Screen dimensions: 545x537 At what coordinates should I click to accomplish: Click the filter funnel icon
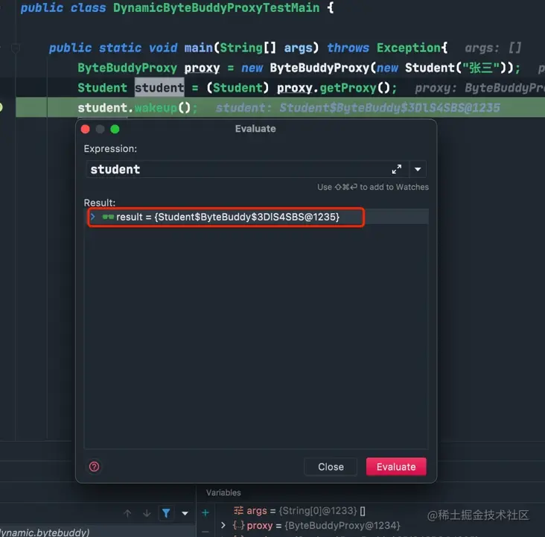coord(166,513)
